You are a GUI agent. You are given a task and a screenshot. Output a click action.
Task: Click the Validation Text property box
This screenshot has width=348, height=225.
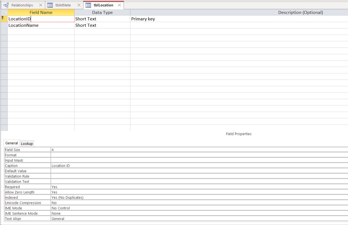[x=199, y=181]
